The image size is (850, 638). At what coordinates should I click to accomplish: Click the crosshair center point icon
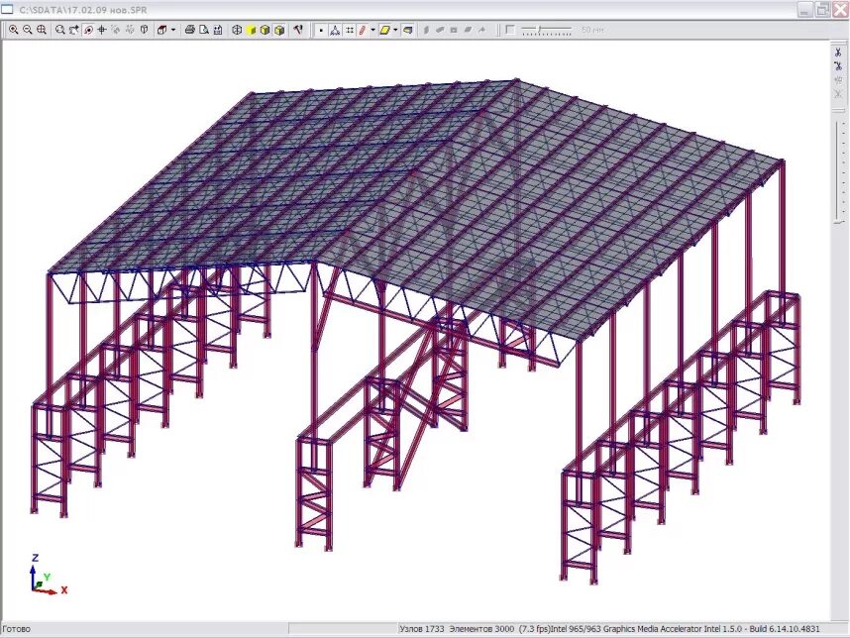tap(101, 30)
